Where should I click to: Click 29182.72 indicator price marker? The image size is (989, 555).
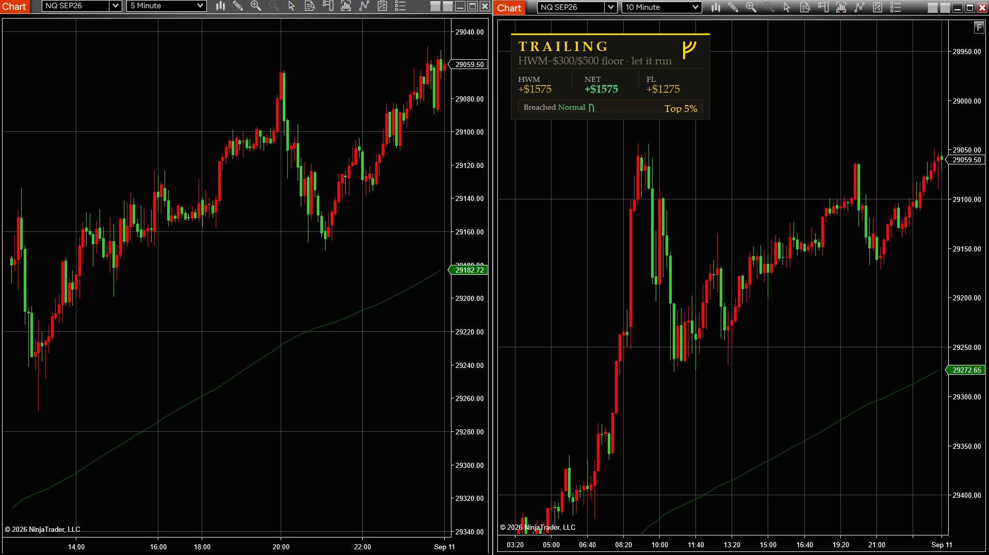[x=469, y=270]
